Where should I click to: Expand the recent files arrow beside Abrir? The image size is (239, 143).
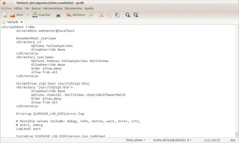point(28,15)
